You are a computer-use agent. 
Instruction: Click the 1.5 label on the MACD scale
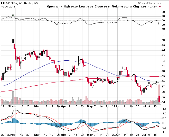(x=164, y=109)
